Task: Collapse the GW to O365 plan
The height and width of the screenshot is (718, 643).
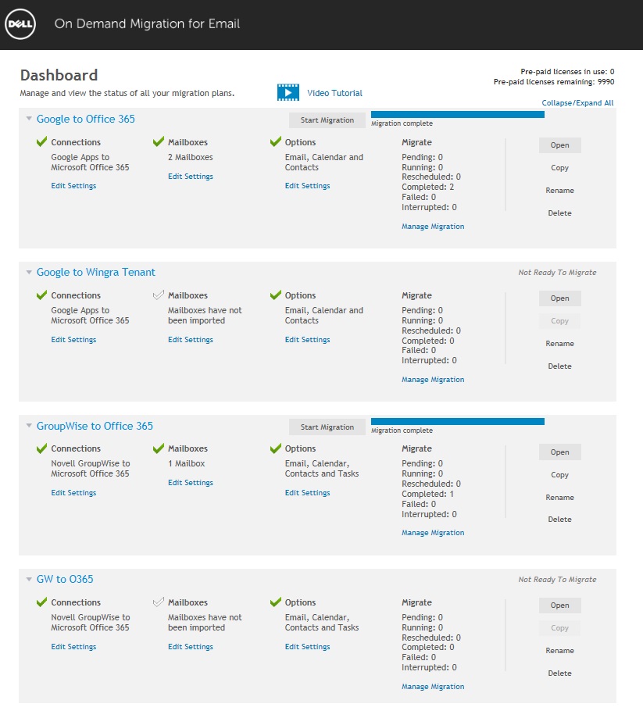Action: [29, 579]
